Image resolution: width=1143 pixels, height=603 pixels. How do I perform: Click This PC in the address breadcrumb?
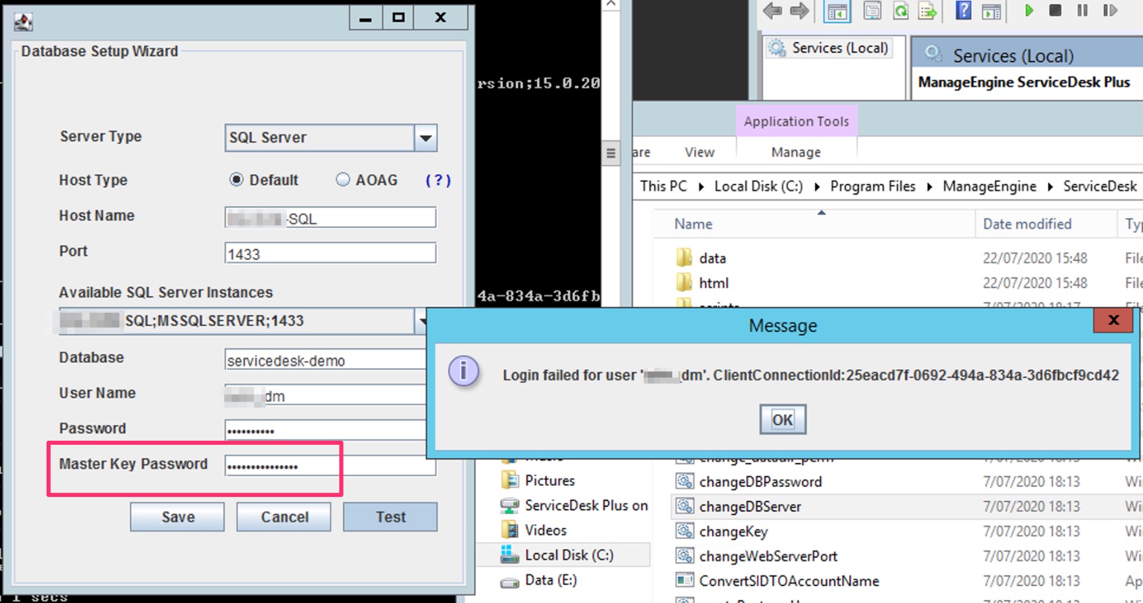[663, 186]
